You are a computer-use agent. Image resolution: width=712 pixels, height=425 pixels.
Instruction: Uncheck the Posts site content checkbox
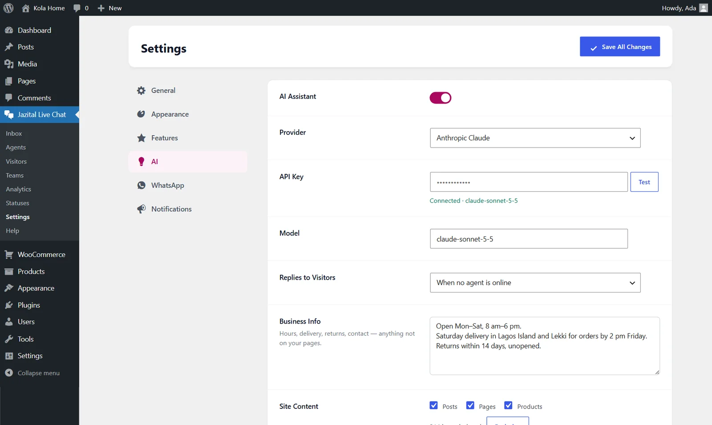click(433, 405)
